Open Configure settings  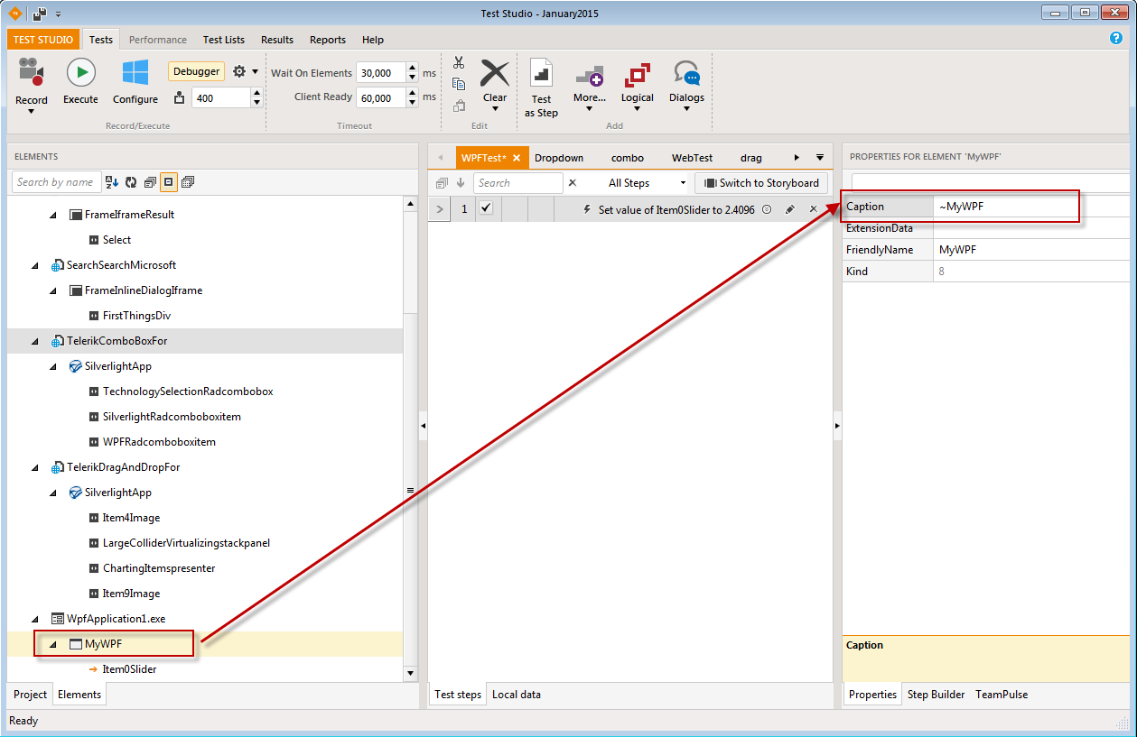(x=135, y=82)
